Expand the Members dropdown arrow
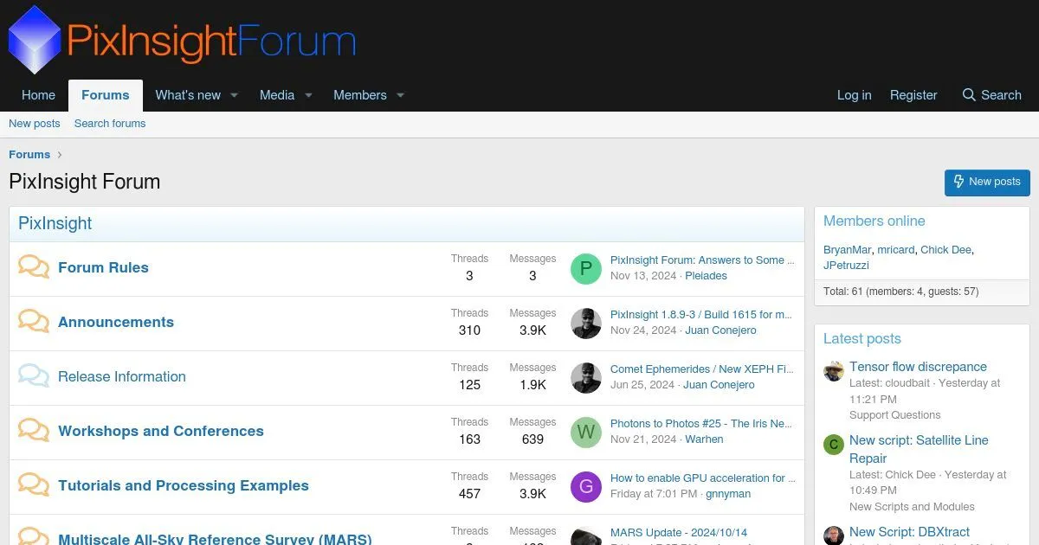 400,95
